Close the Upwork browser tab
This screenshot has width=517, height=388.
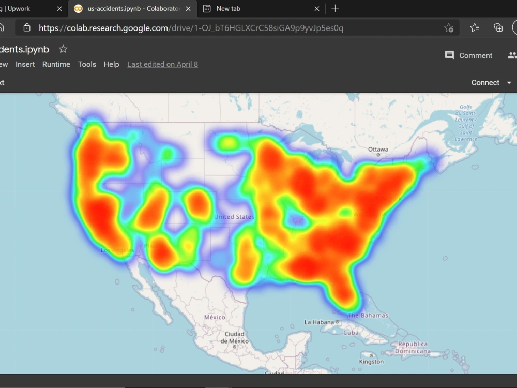tap(59, 9)
